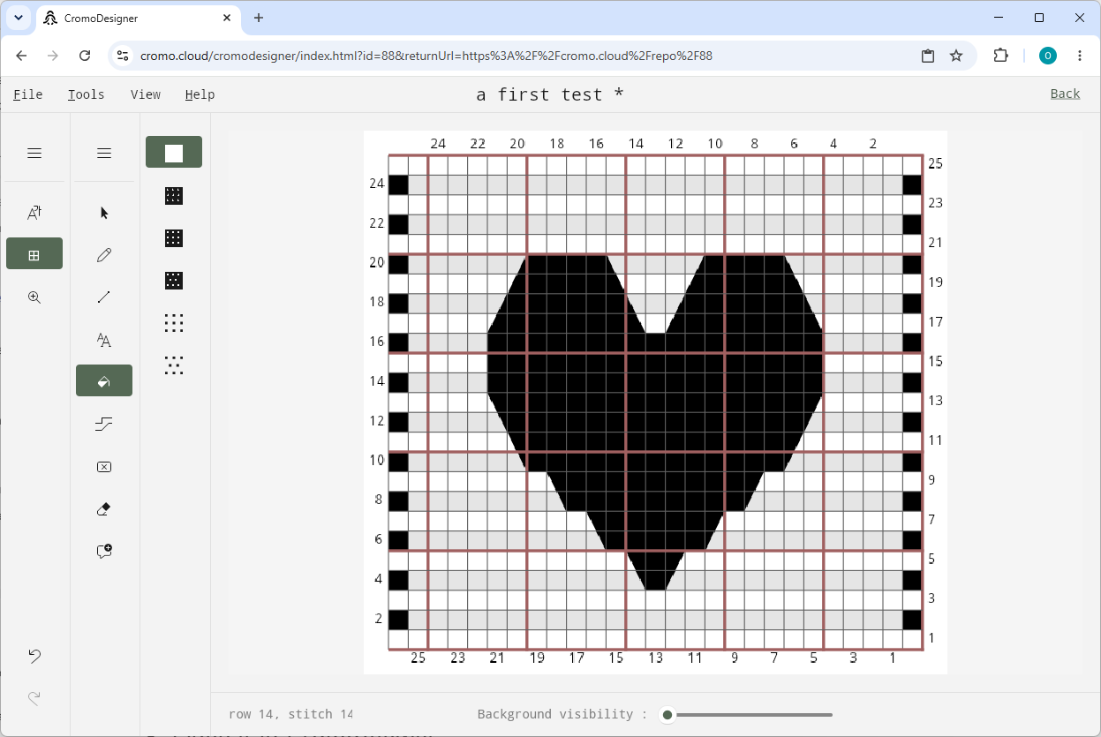Select the eraser tool
Image resolution: width=1101 pixels, height=737 pixels.
104,509
